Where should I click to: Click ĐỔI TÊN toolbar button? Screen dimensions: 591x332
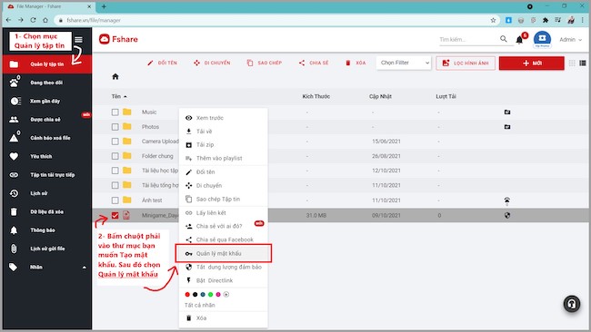coord(162,63)
